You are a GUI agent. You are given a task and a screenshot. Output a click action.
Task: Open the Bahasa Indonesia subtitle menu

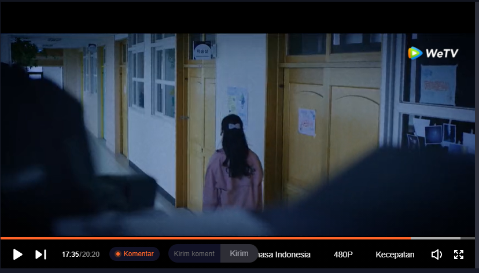point(285,254)
